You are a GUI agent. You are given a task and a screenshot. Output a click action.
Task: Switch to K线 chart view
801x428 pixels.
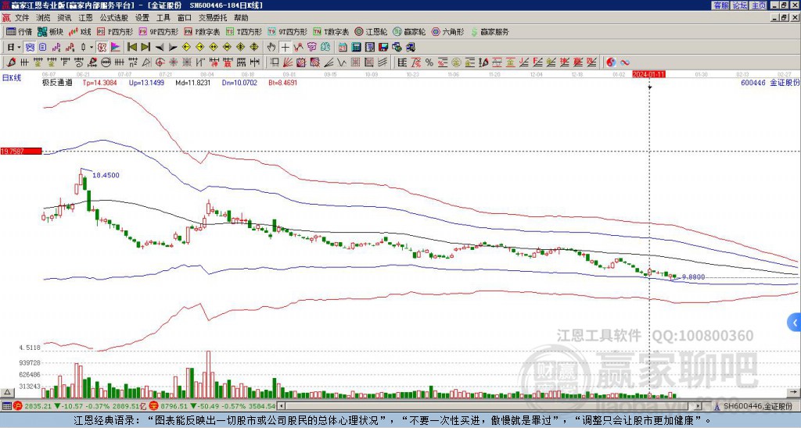pyautogui.click(x=80, y=31)
